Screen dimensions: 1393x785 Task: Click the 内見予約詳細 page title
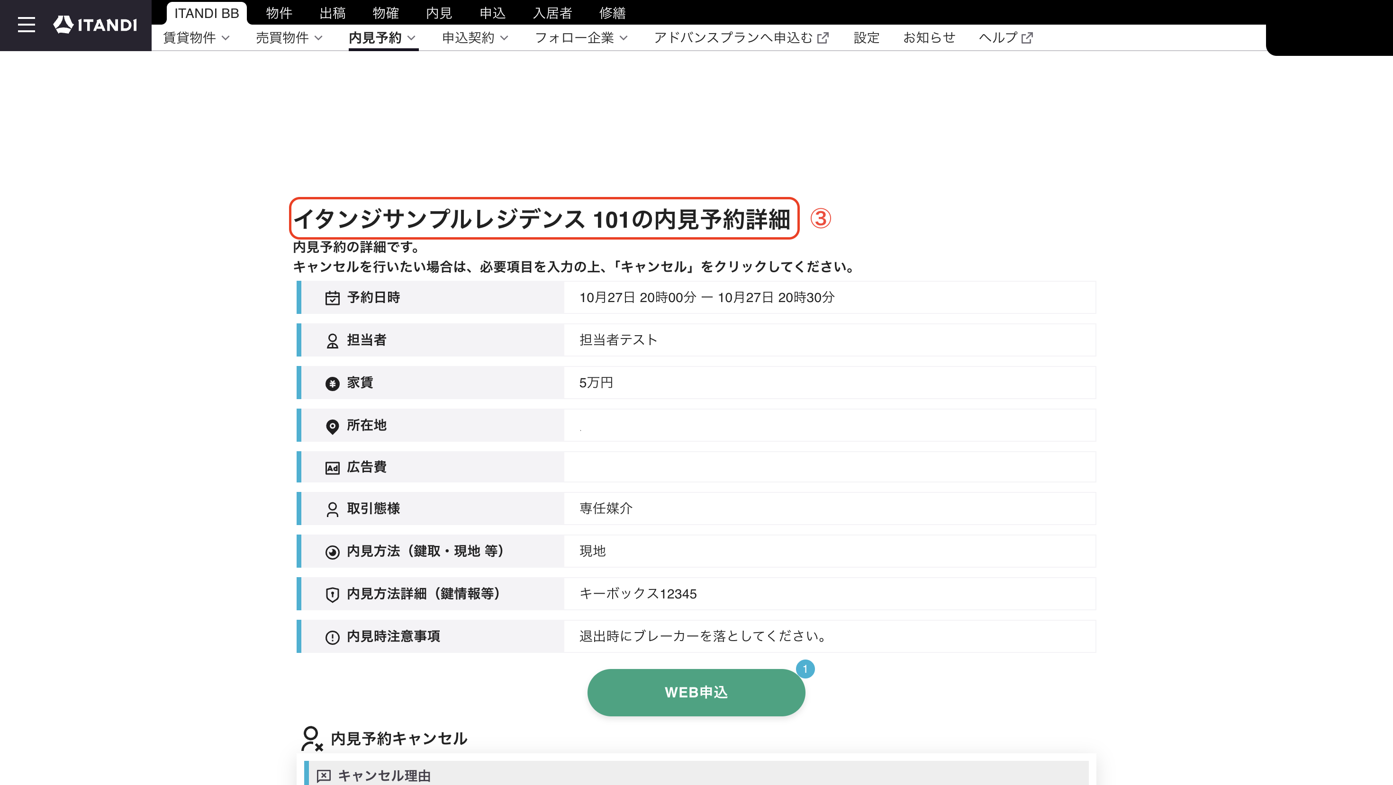click(x=543, y=219)
